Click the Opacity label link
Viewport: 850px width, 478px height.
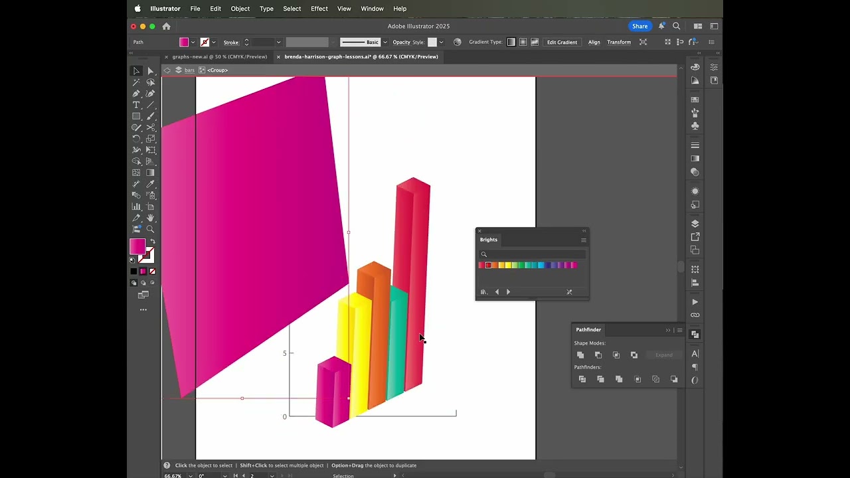(x=401, y=42)
